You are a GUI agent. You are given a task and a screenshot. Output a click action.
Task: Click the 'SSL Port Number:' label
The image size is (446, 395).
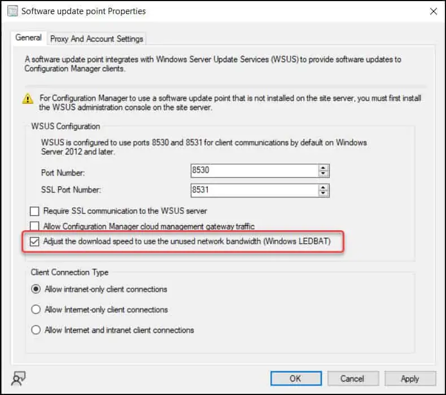71,190
